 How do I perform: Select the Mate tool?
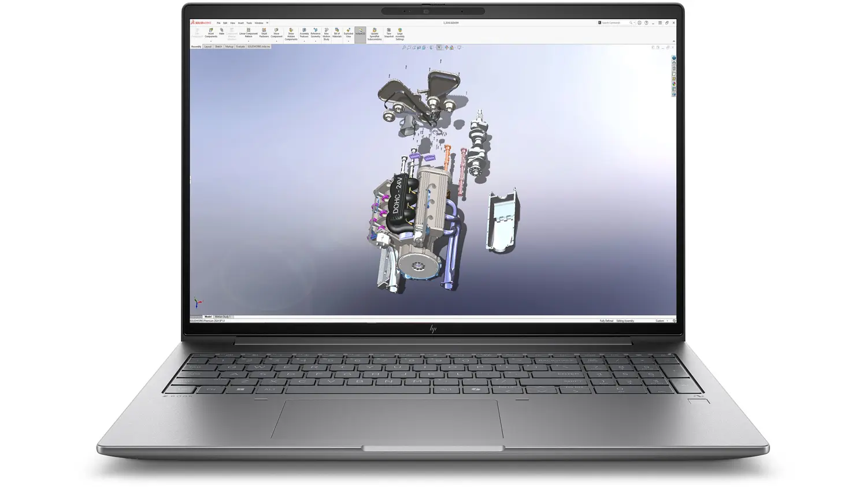[221, 31]
